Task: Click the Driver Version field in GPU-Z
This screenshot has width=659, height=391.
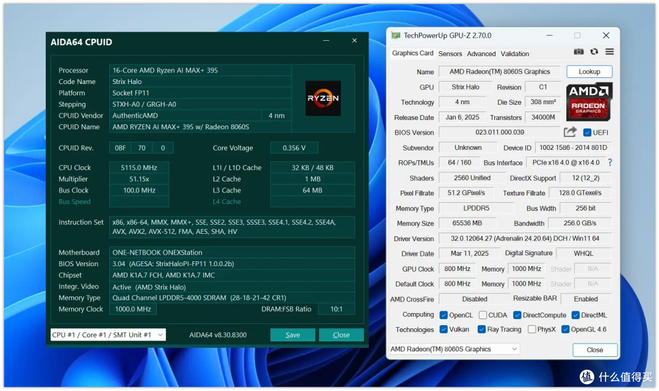Action: [525, 238]
